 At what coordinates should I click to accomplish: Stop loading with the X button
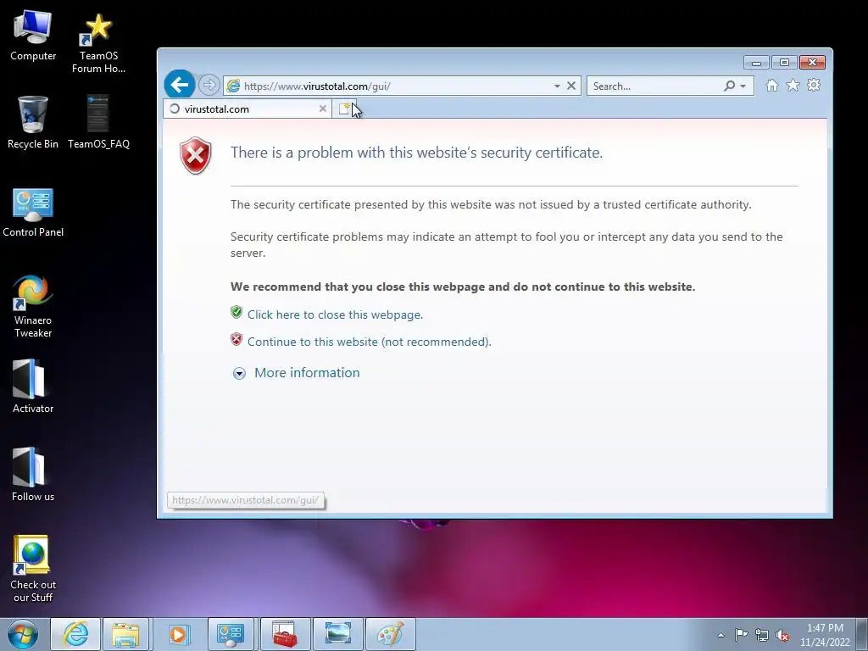click(571, 86)
